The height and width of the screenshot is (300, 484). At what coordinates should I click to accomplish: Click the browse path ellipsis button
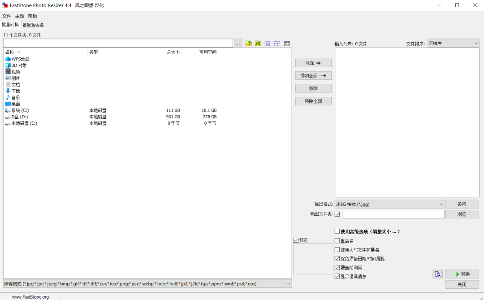coord(238,43)
